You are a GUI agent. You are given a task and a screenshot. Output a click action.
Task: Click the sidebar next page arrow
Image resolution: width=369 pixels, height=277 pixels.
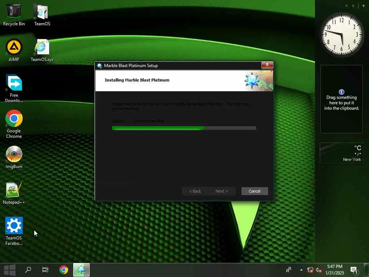tap(353, 6)
